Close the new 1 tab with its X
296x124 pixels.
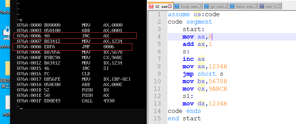pyautogui.click(x=278, y=6)
